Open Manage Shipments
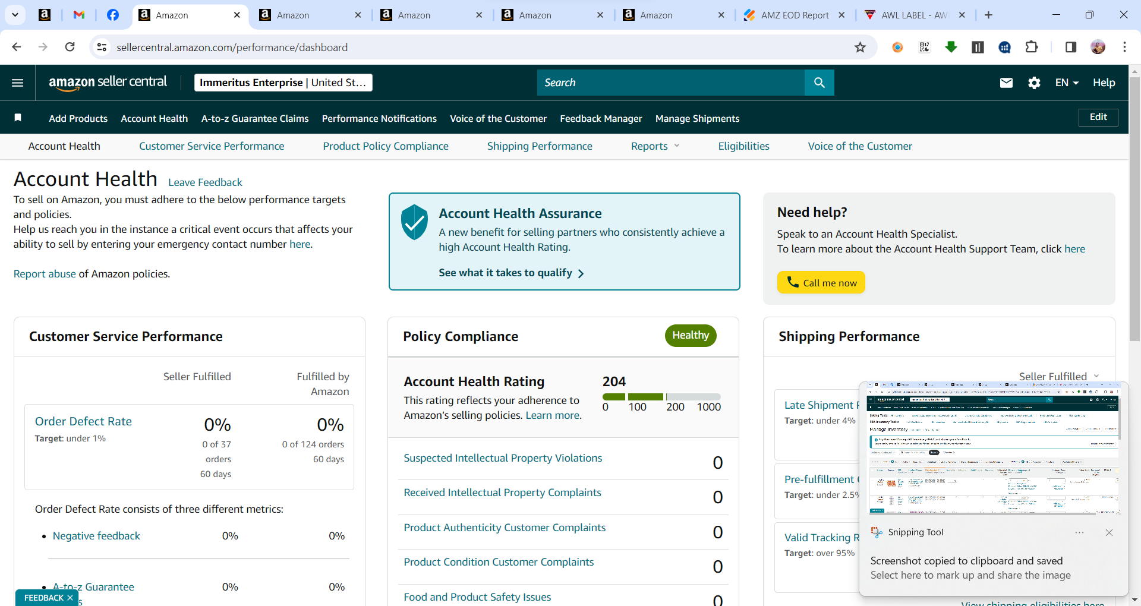Image resolution: width=1141 pixels, height=606 pixels. [x=697, y=118]
